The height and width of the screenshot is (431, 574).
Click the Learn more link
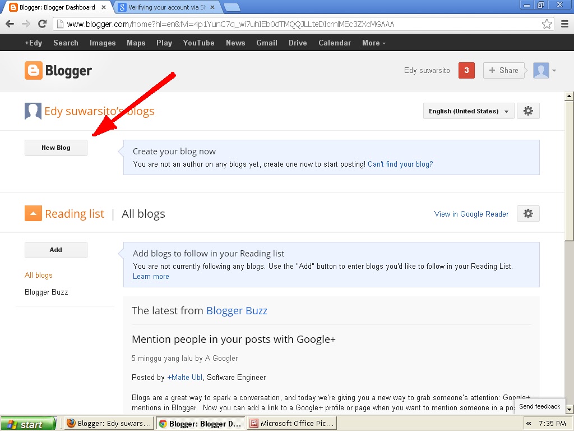[151, 276]
